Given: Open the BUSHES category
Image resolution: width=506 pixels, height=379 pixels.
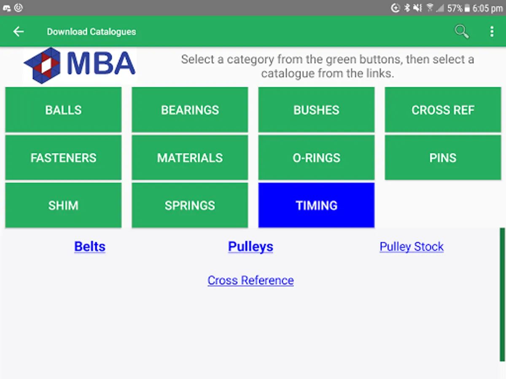Looking at the screenshot, I should 316,110.
